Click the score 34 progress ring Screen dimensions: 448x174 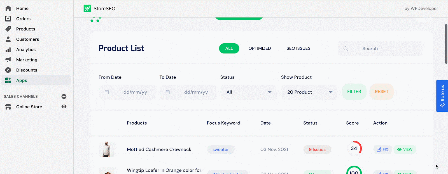pyautogui.click(x=354, y=148)
